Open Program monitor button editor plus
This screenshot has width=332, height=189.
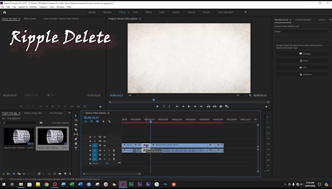(266, 107)
